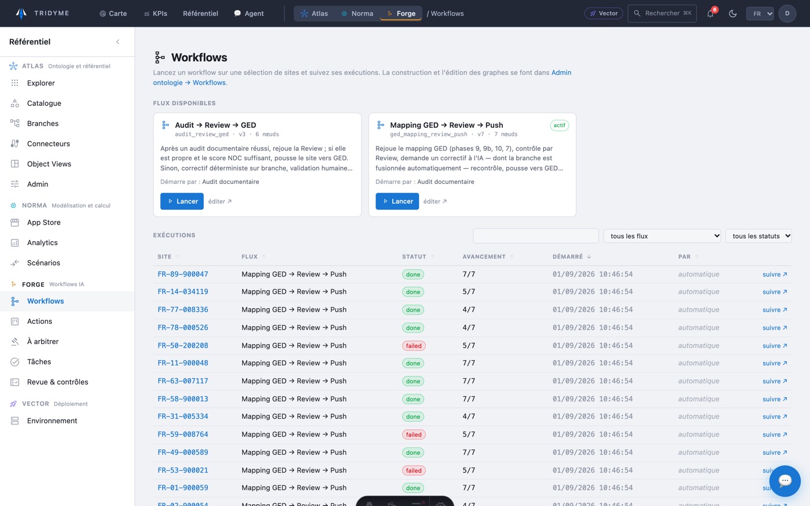810x506 pixels.
Task: Launch the Audit → Review → GED workflow
Action: coord(182,201)
